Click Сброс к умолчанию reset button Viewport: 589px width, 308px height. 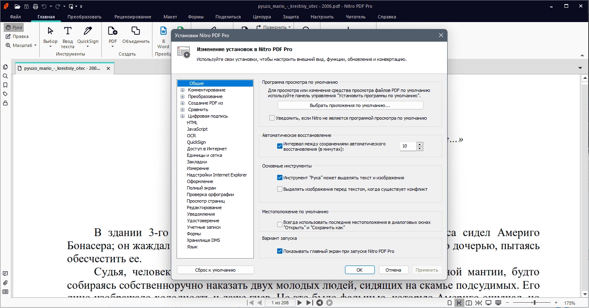(215, 270)
